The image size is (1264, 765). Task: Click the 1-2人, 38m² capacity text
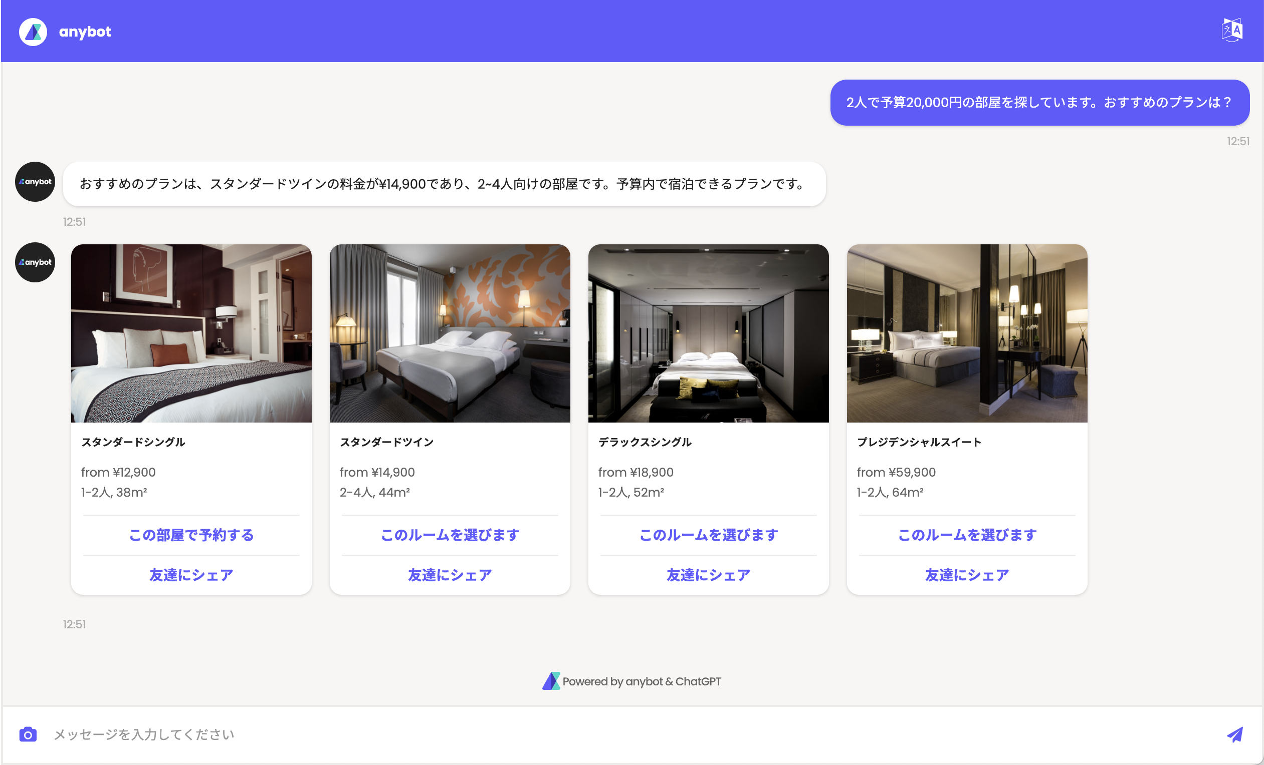114,492
